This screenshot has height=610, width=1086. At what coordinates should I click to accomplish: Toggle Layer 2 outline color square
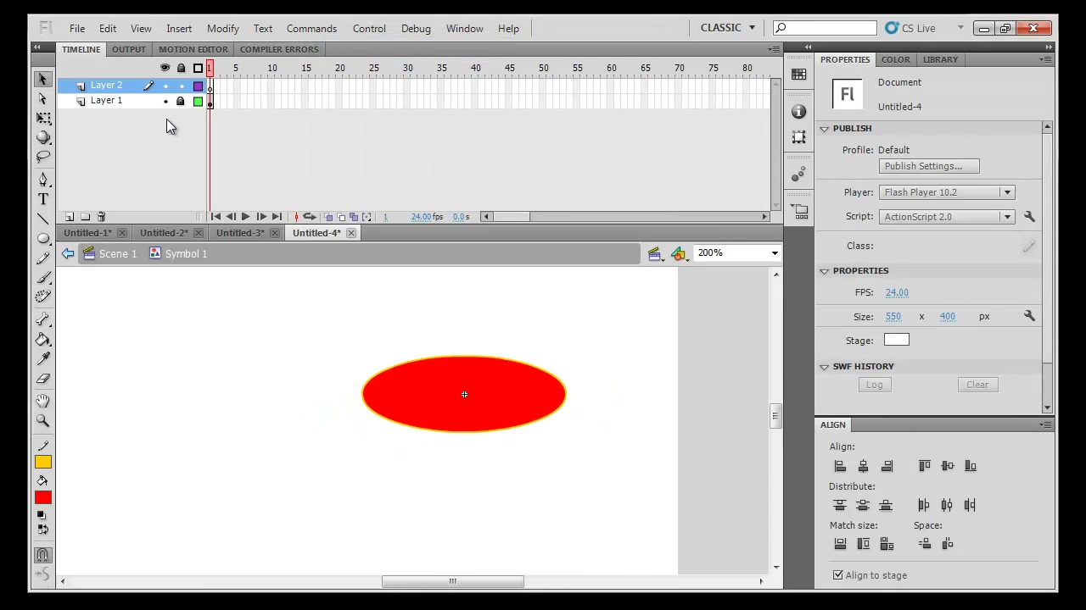click(x=199, y=86)
